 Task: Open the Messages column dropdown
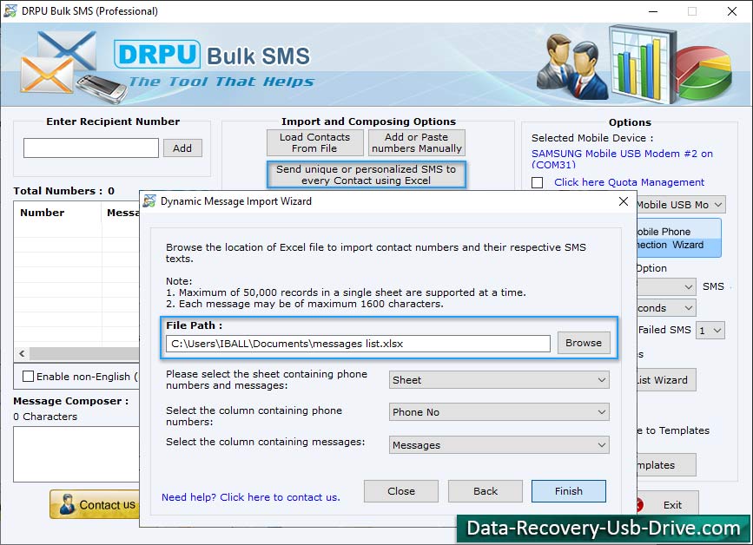coord(499,445)
